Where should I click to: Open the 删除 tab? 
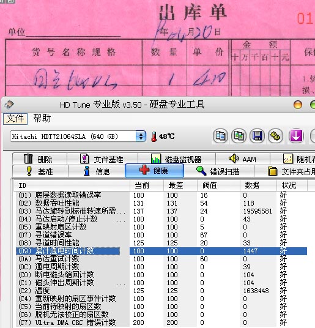40,159
